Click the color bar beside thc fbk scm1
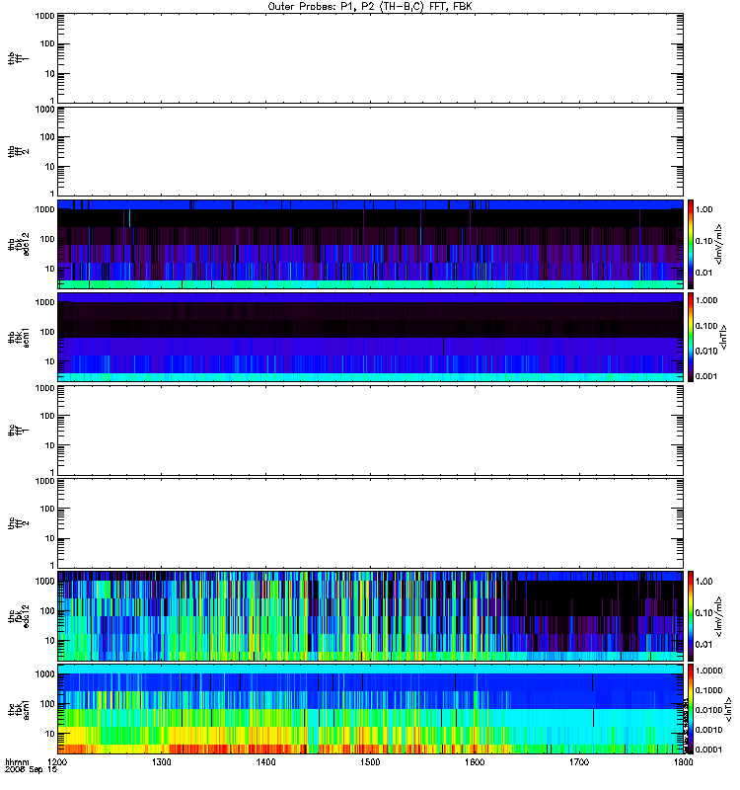The height and width of the screenshot is (790, 740). [x=691, y=709]
